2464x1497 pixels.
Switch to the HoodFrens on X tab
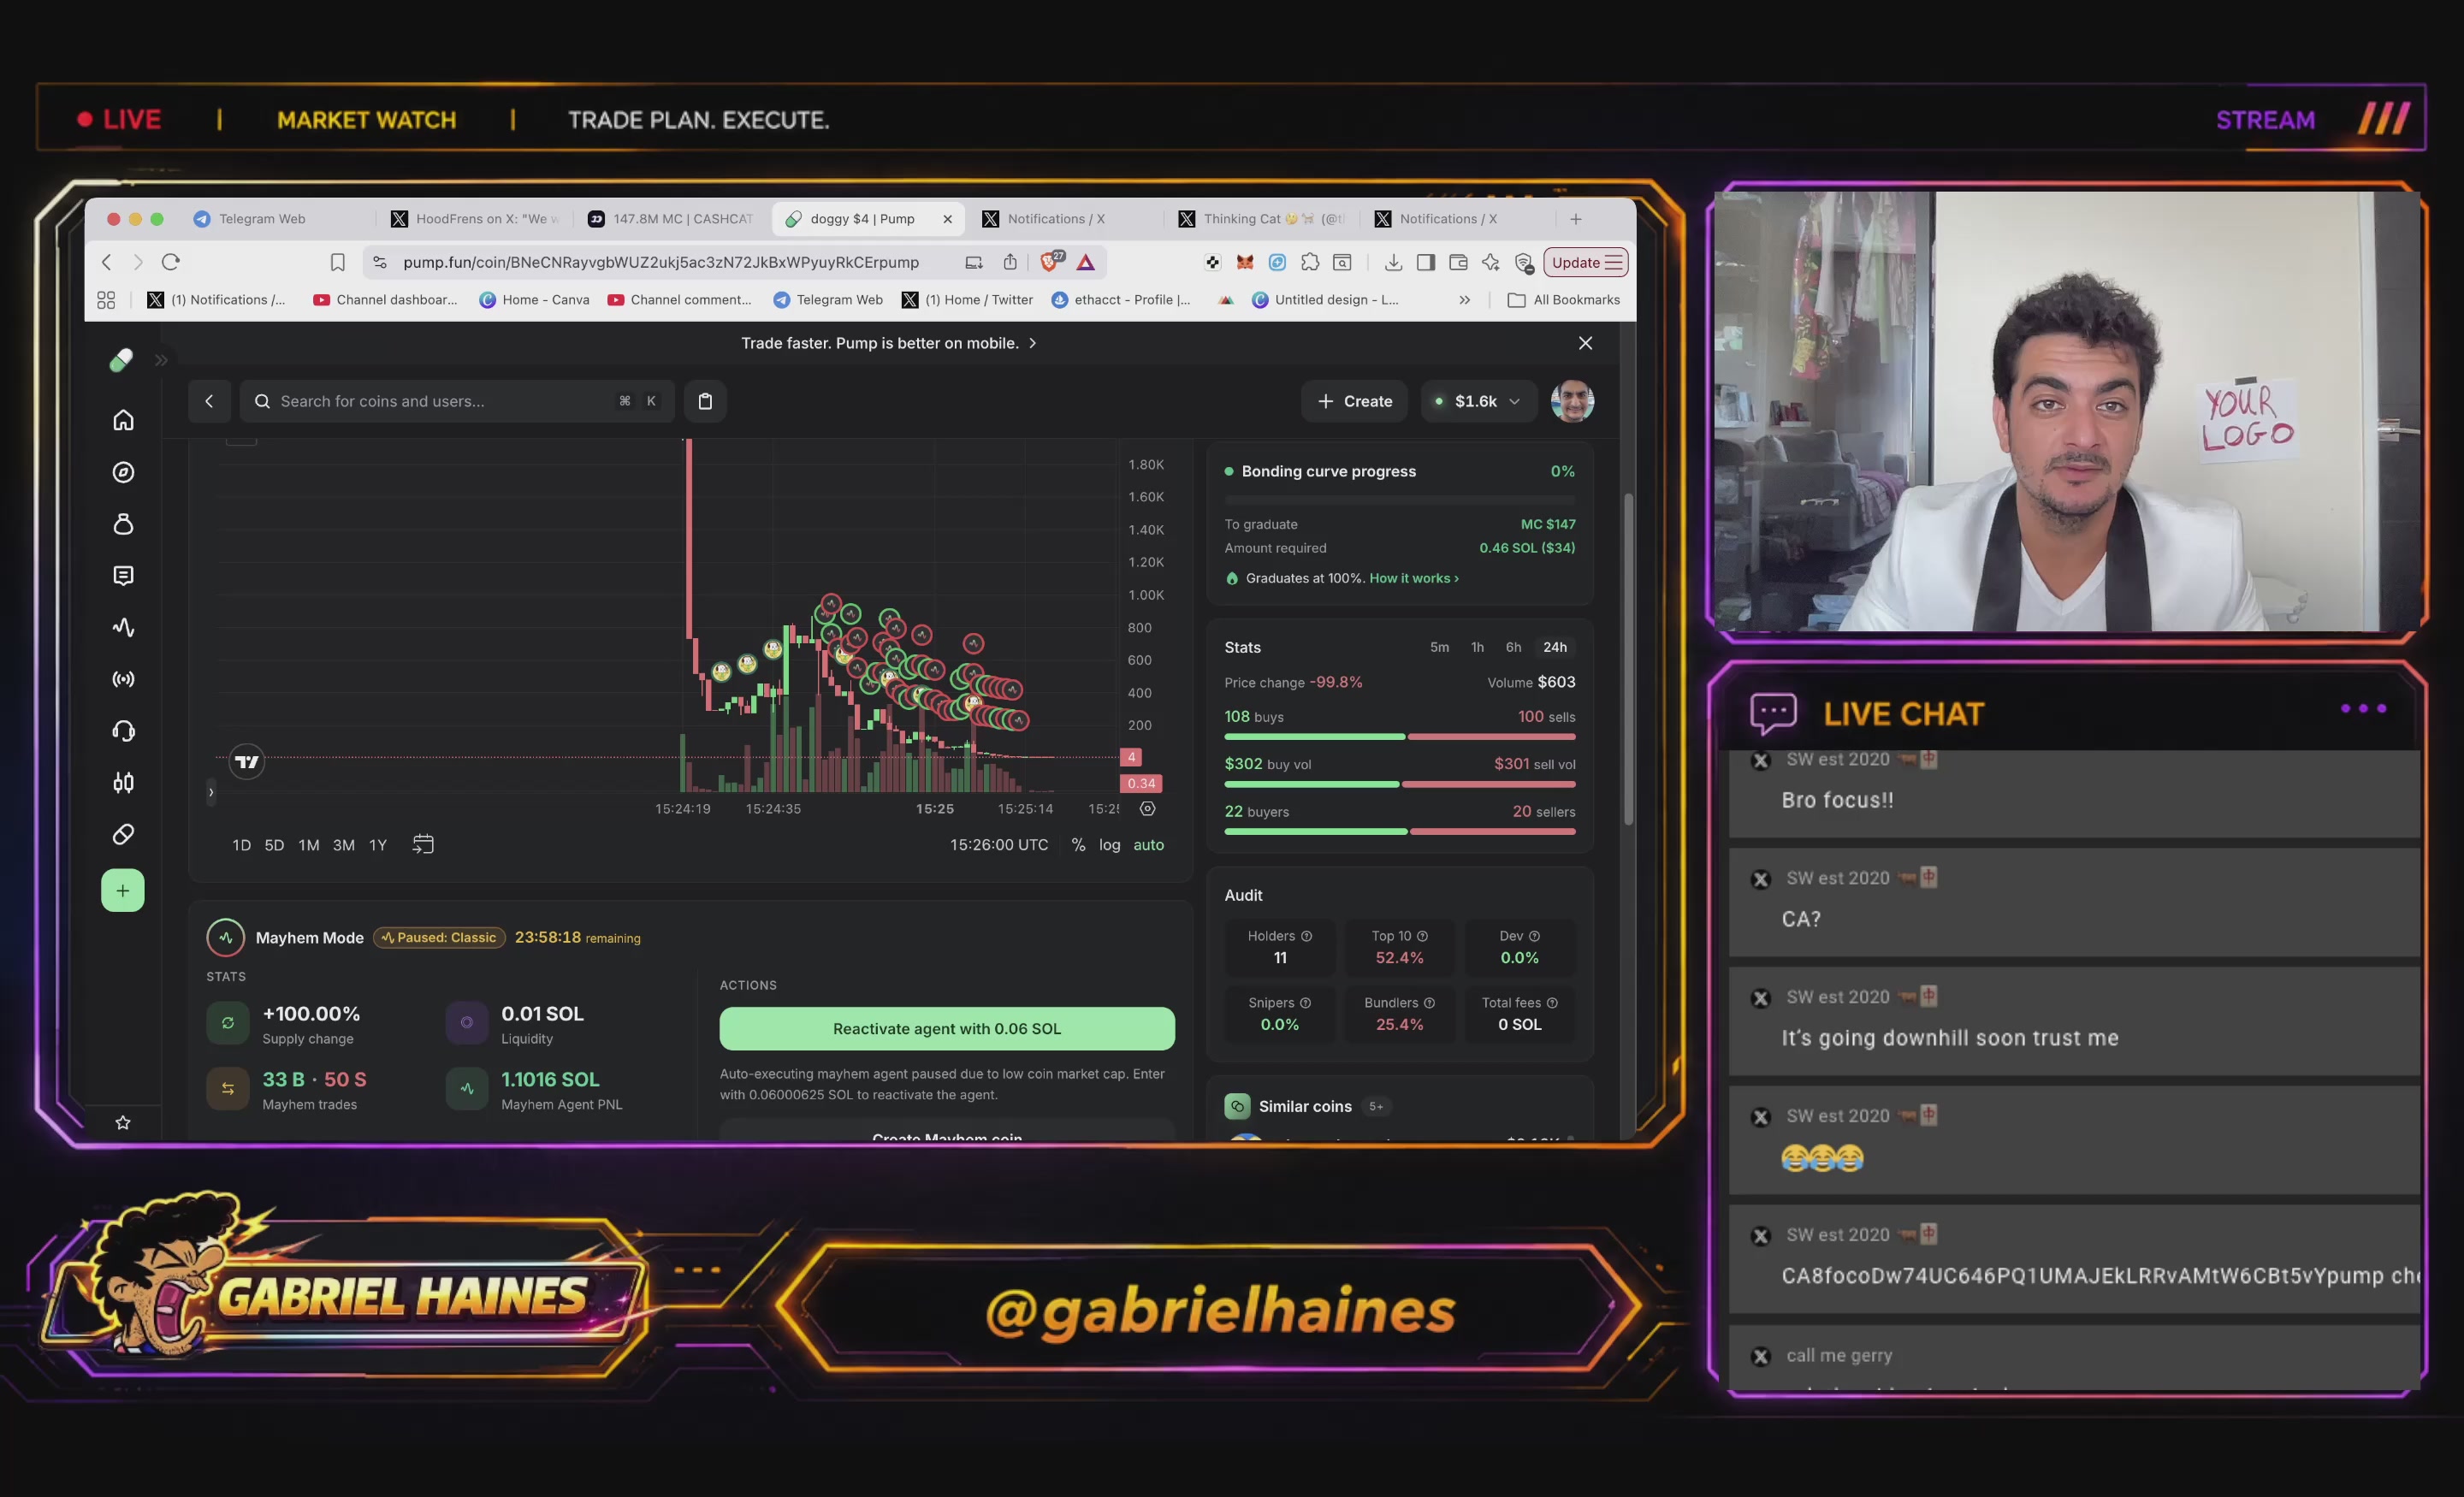(476, 219)
